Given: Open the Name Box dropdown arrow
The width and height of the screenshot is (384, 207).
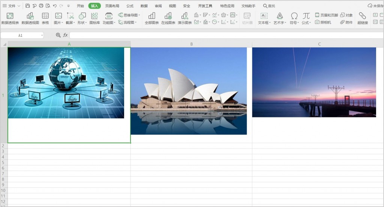Looking at the screenshot, I should pyautogui.click(x=42, y=35).
